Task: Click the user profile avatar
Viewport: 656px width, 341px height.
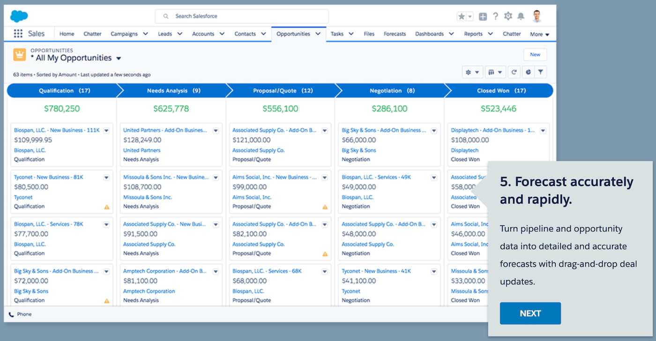Action: pos(537,16)
